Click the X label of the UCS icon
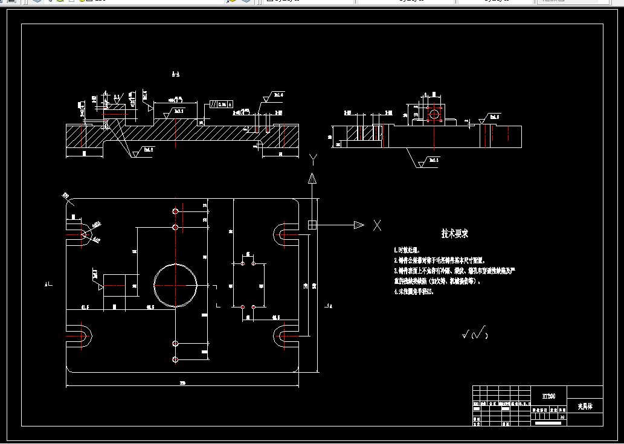 coord(378,225)
